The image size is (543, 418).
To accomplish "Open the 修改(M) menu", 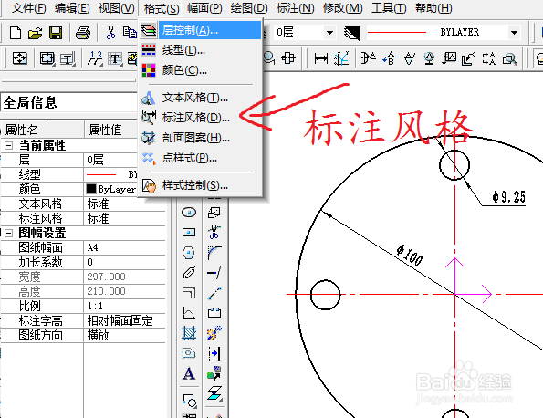I will point(342,8).
